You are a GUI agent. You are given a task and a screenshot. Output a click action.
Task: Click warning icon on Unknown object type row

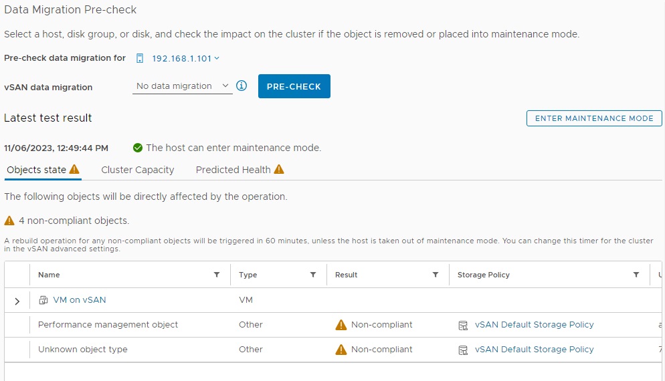tap(341, 350)
